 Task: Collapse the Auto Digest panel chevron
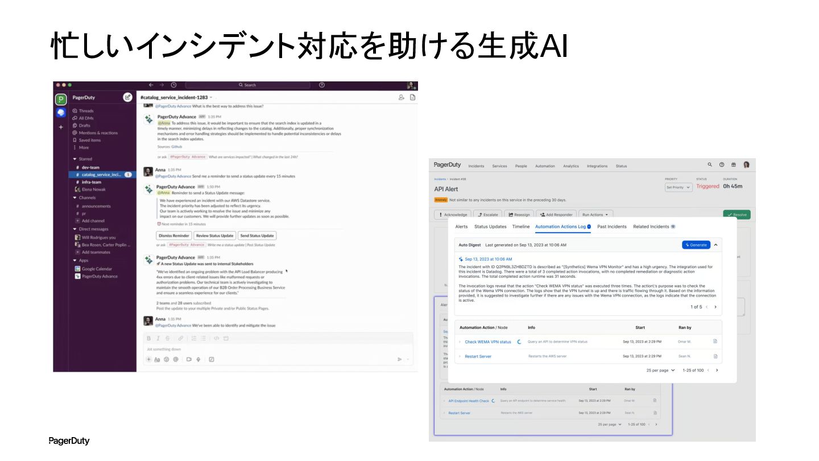tap(715, 245)
